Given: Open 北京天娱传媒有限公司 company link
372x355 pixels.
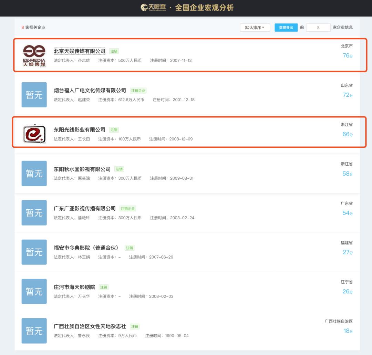Looking at the screenshot, I should click(x=80, y=51).
